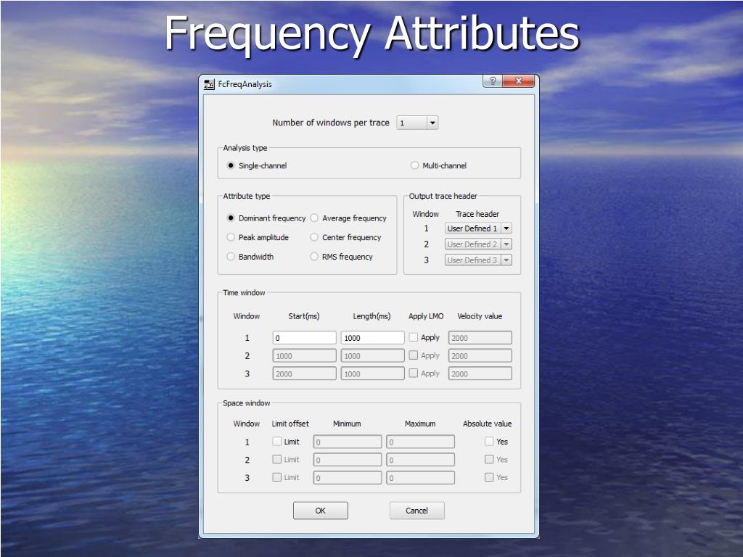Click the FcFreqAnalysis title bar app icon
The width and height of the screenshot is (743, 557).
[209, 84]
